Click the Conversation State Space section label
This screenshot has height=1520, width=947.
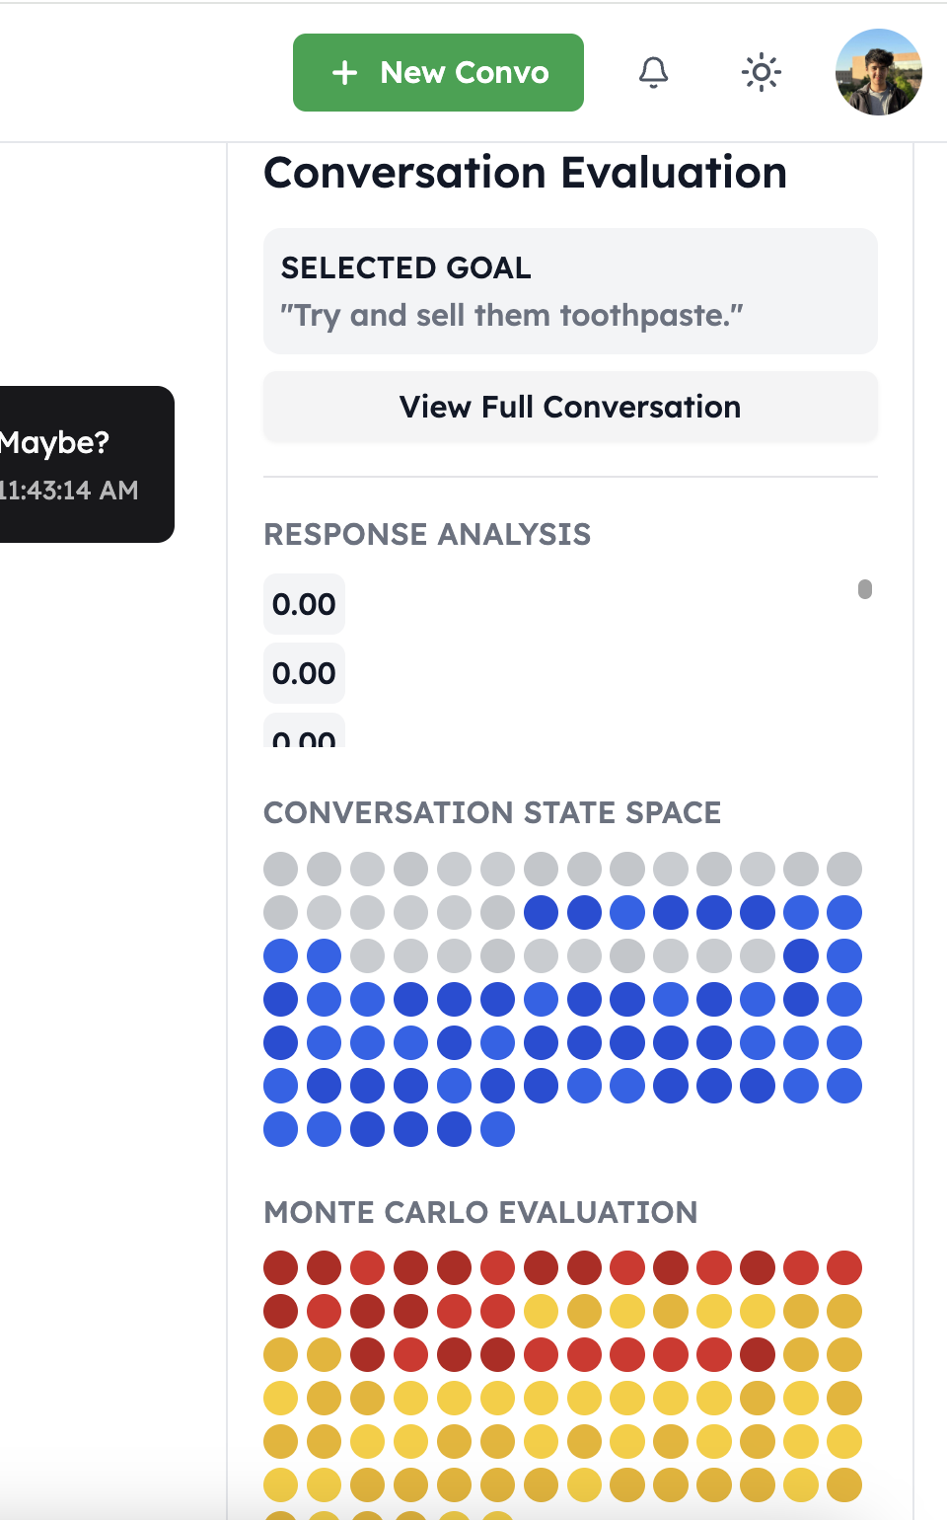click(492, 812)
